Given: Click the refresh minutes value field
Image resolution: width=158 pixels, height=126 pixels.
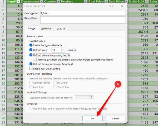Looking at the screenshot, I should click(x=57, y=50).
